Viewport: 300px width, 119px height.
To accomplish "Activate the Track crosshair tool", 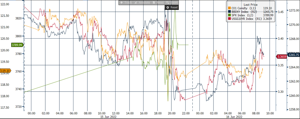I will 126,3.
